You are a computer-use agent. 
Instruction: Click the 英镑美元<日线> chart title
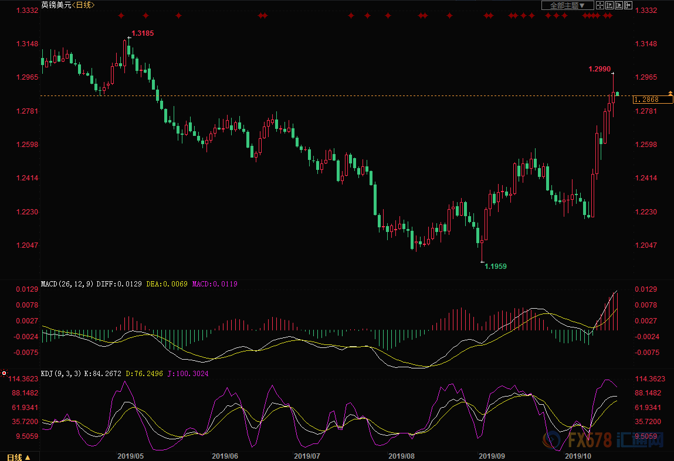(67, 5)
